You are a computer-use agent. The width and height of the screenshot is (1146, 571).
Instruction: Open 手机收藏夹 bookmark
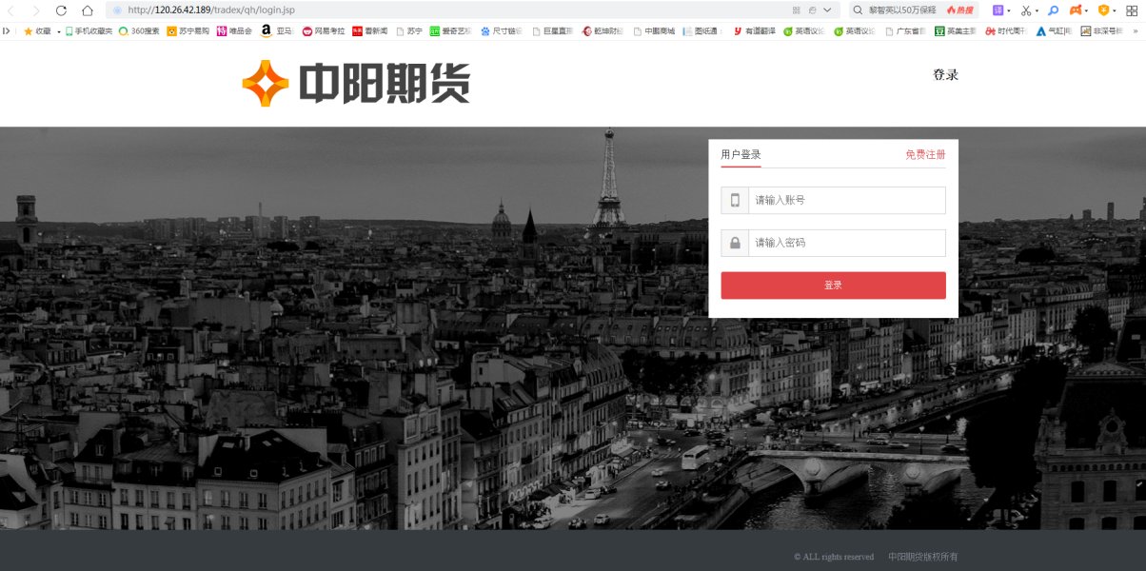coord(89,30)
